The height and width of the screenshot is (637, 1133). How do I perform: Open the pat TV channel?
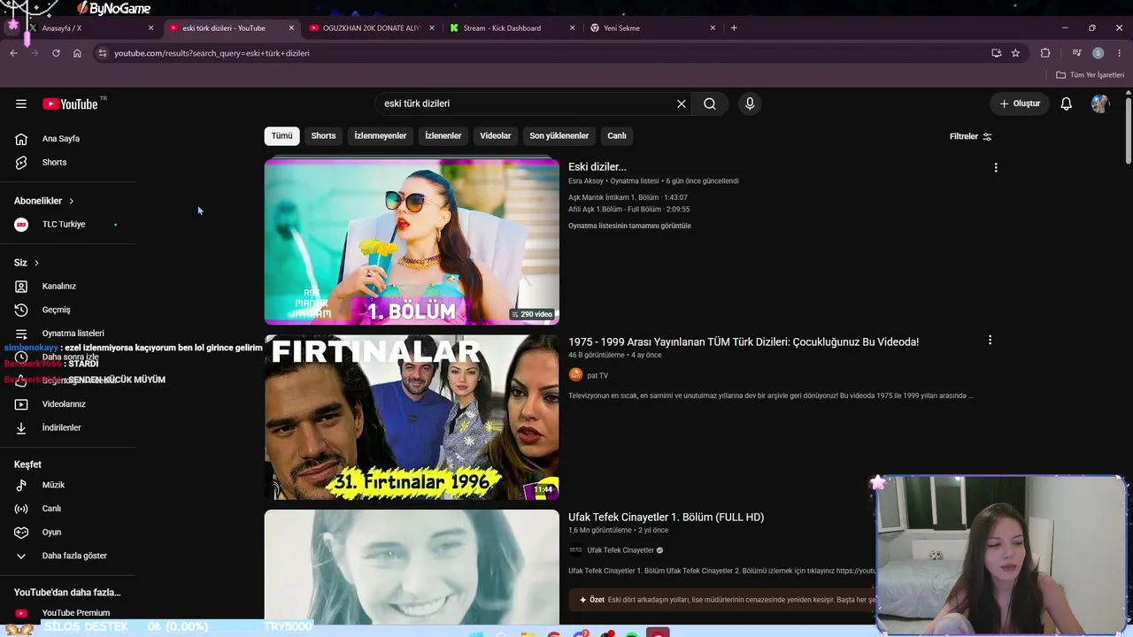(597, 375)
